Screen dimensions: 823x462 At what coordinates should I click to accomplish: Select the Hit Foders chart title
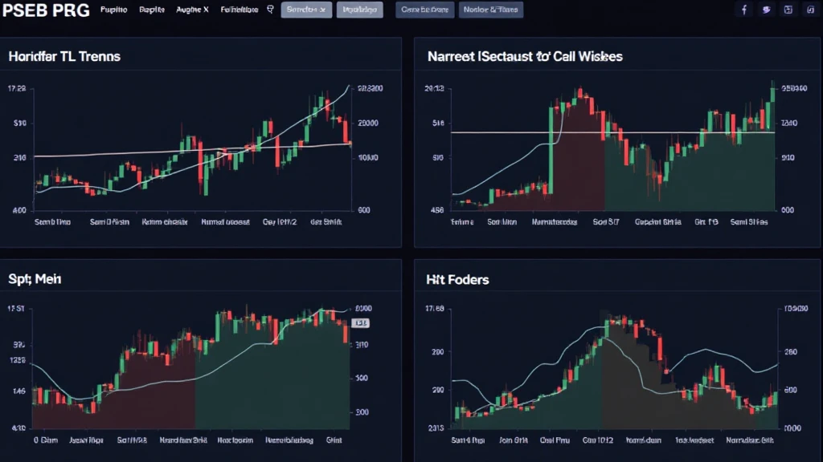pos(457,279)
